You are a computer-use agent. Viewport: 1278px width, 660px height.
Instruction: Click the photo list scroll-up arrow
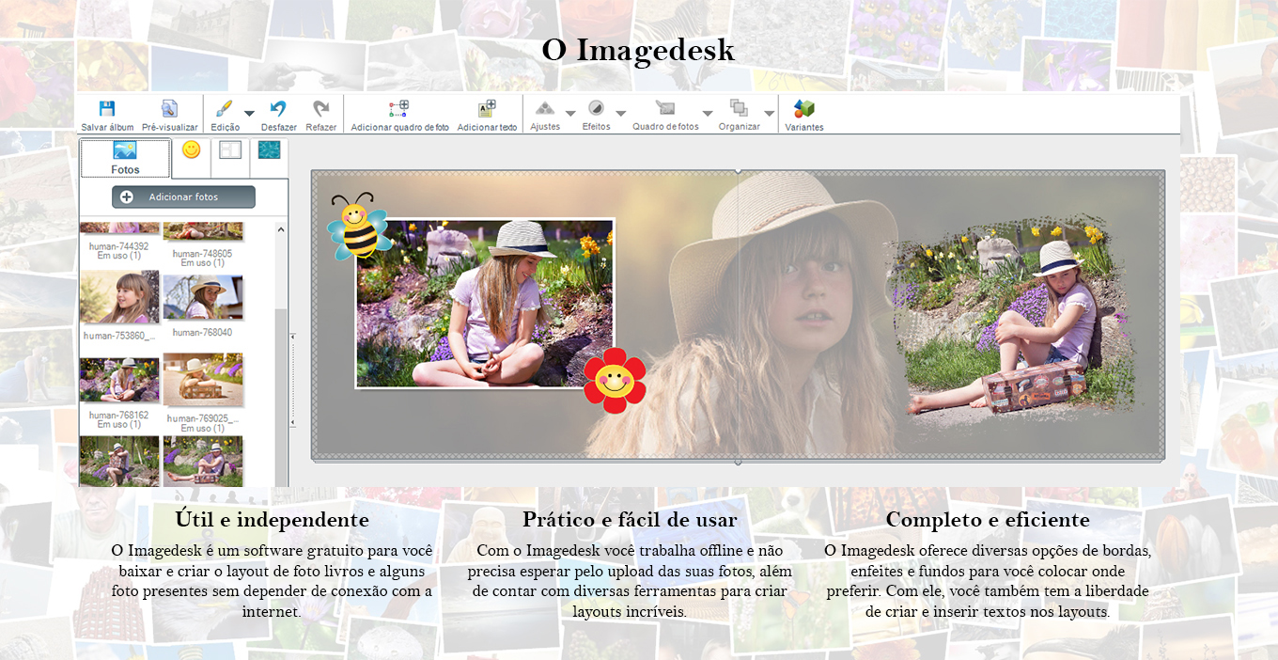tap(281, 228)
